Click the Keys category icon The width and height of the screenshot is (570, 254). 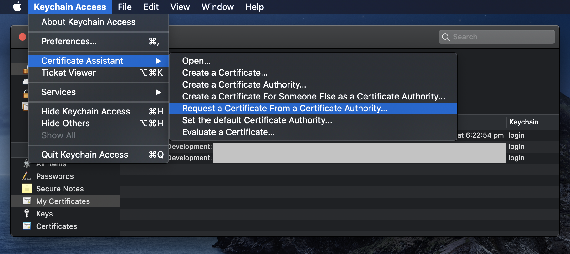point(27,213)
